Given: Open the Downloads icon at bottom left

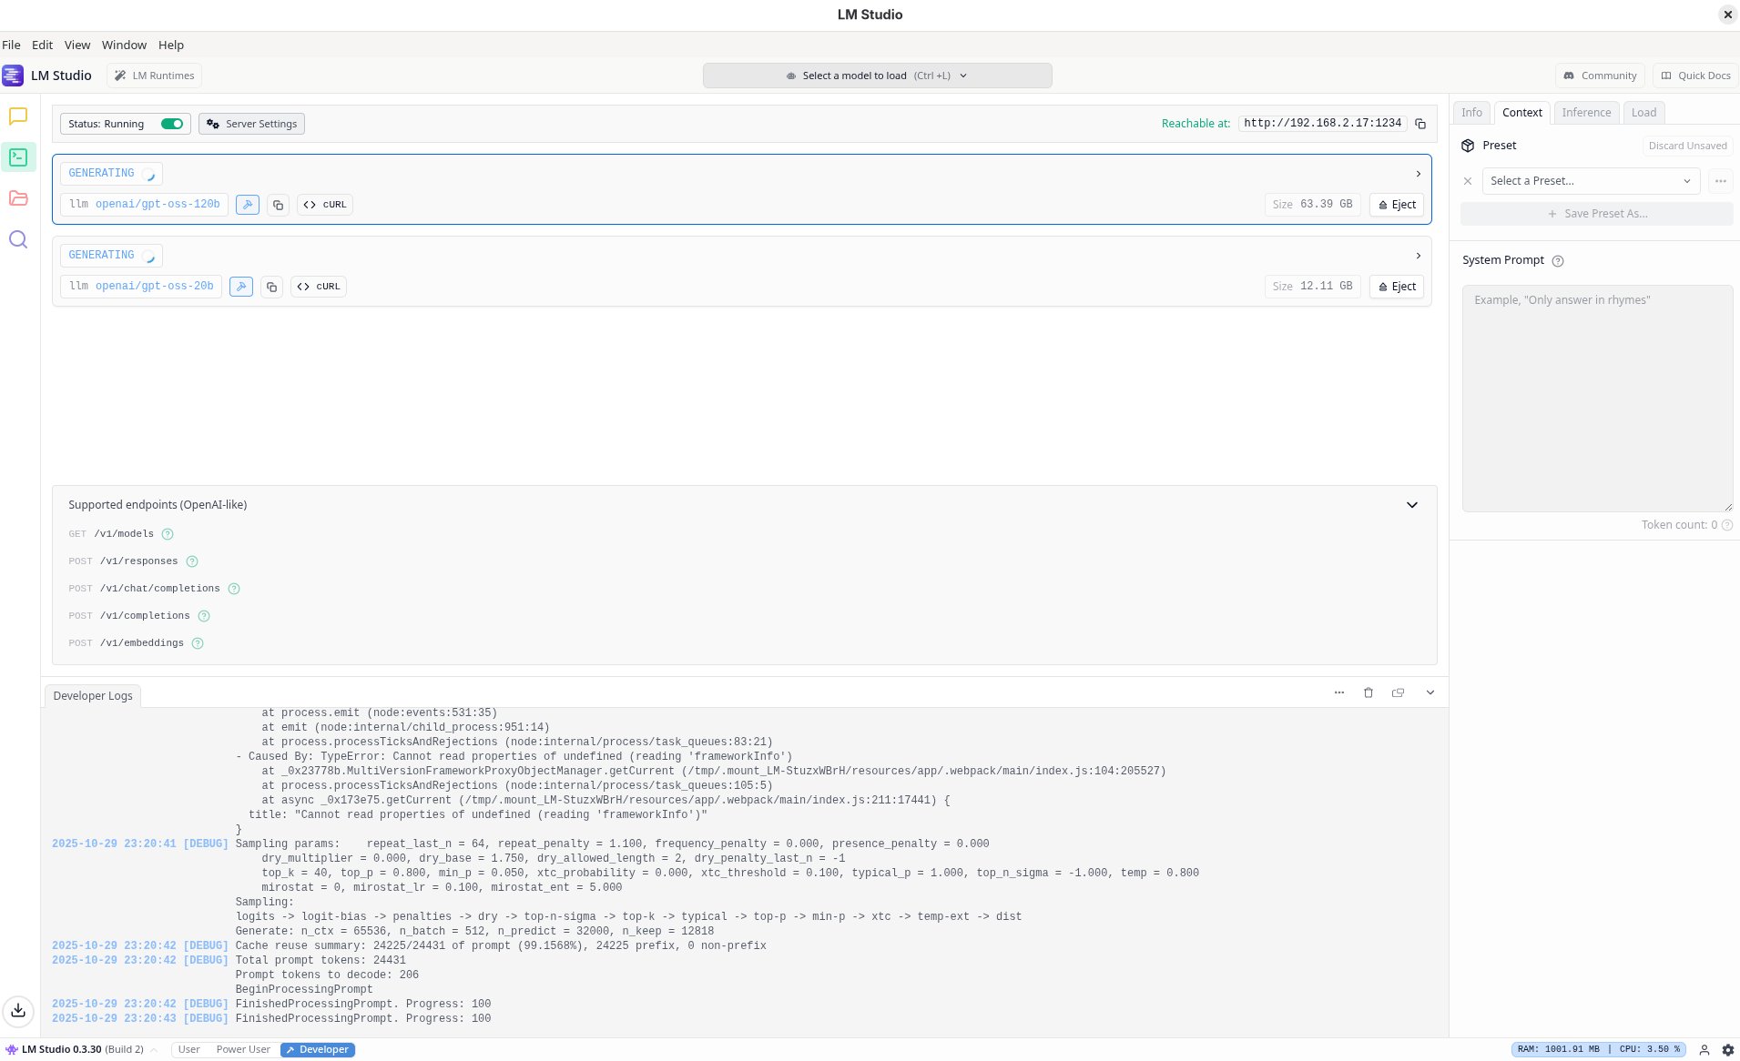Looking at the screenshot, I should 18,1010.
